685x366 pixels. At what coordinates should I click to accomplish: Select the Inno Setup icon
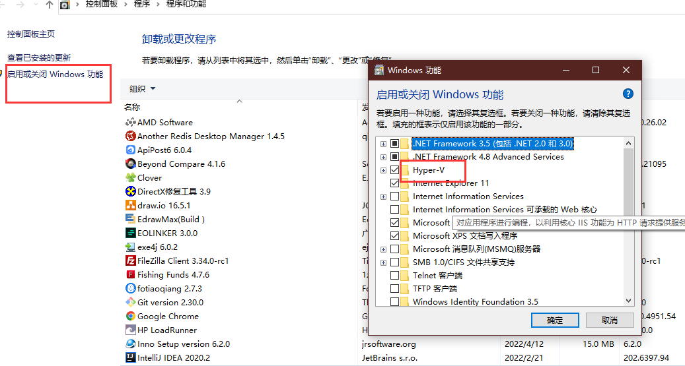[130, 344]
